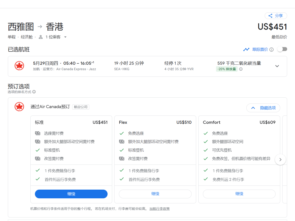Click 通过Air Canada预订 heading
Image resolution: width=295 pixels, height=221 pixels.
click(50, 107)
